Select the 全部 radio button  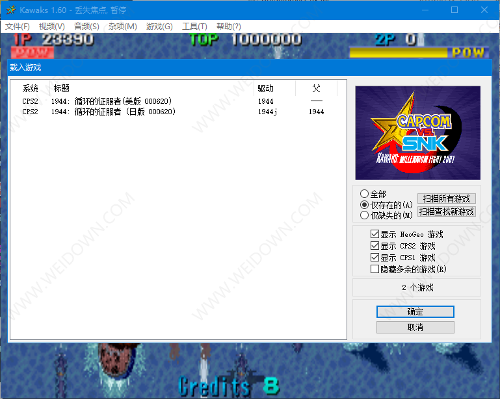tap(364, 194)
